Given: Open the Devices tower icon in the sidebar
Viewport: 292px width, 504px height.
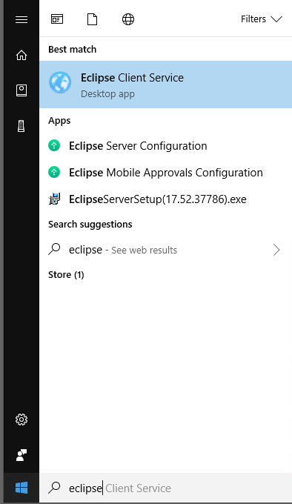Looking at the screenshot, I should [21, 126].
